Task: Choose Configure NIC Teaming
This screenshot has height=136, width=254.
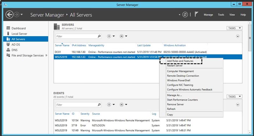Action: coord(180,85)
